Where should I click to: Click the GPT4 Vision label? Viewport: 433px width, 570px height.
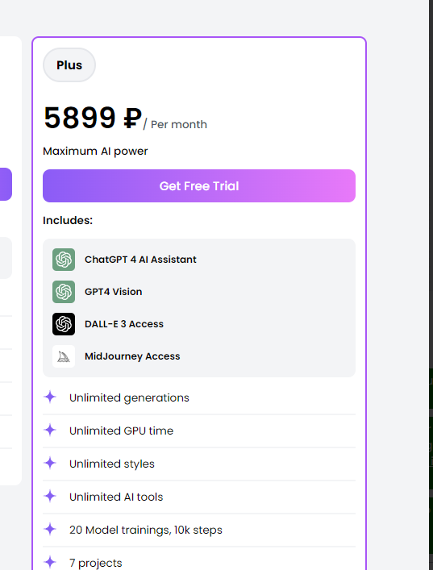(113, 292)
